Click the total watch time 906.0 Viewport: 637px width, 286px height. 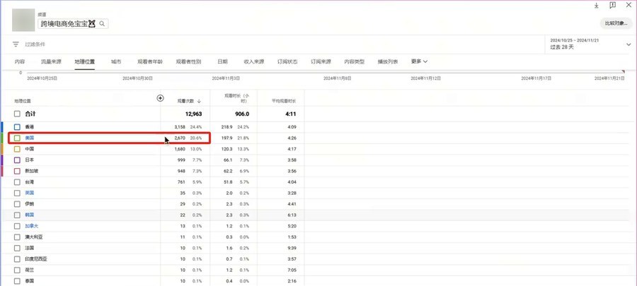click(x=242, y=114)
